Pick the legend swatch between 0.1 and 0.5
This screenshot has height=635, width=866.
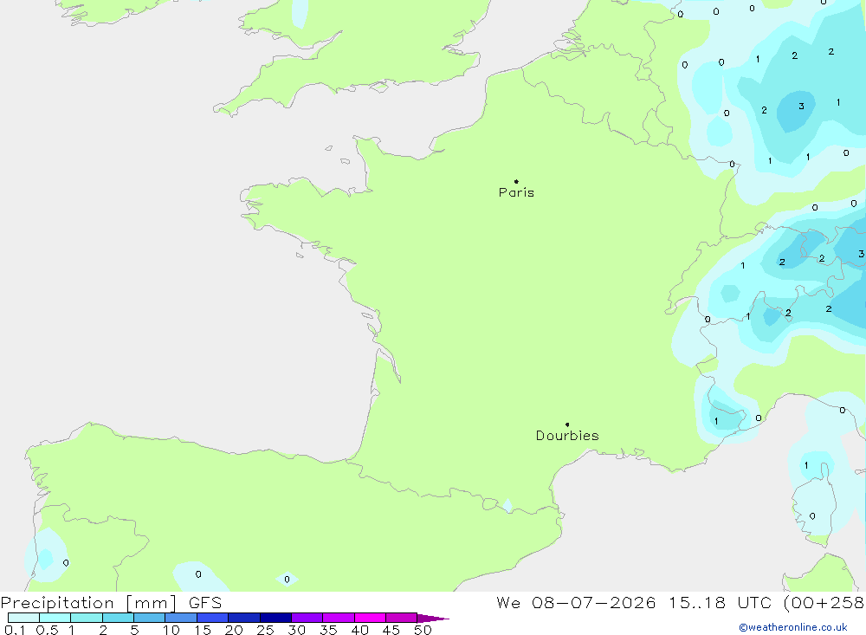coord(23,618)
